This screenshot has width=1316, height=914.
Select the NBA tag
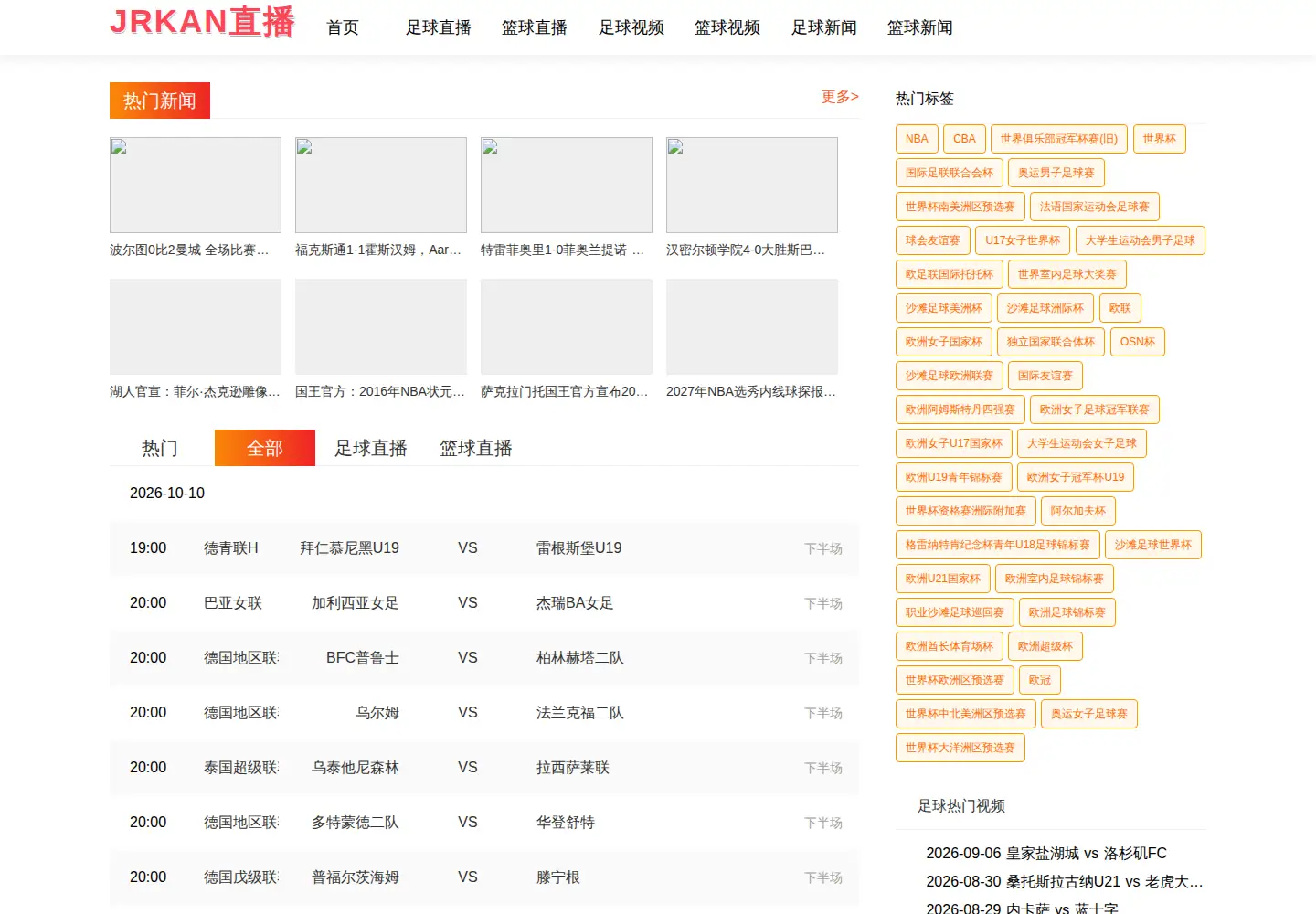tap(917, 139)
